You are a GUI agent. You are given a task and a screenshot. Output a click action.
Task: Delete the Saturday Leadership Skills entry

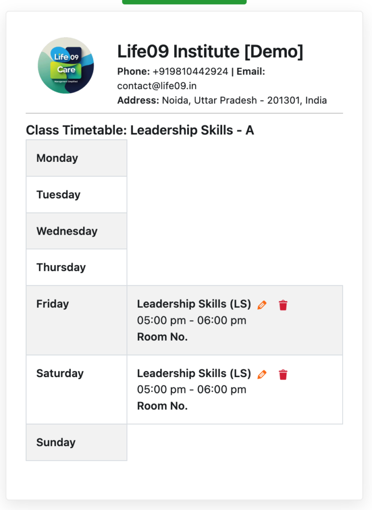pyautogui.click(x=283, y=374)
